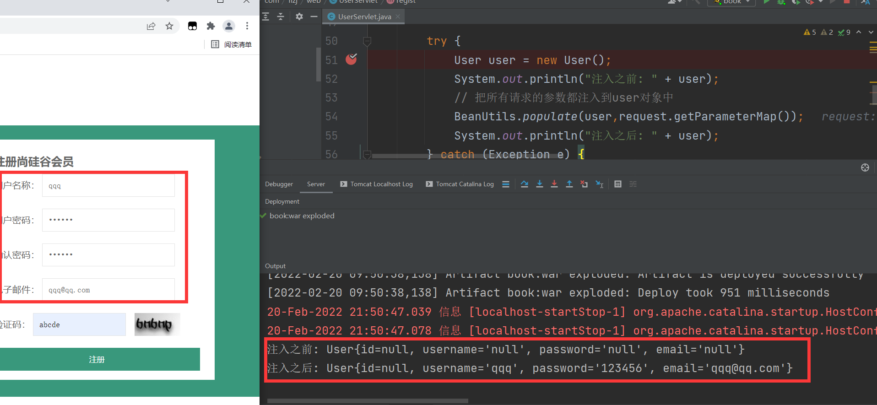Click the browser profile avatar icon

pos(229,26)
